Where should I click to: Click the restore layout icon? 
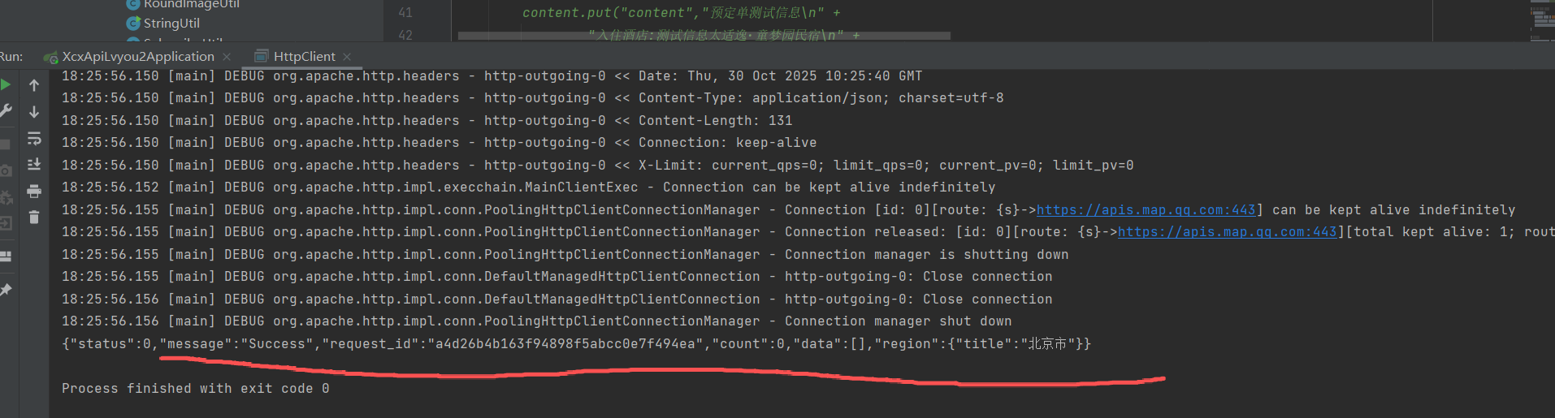click(x=5, y=256)
